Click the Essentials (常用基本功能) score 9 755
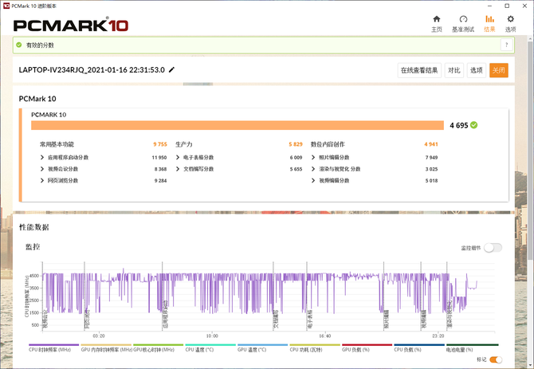The image size is (534, 369). [x=160, y=144]
